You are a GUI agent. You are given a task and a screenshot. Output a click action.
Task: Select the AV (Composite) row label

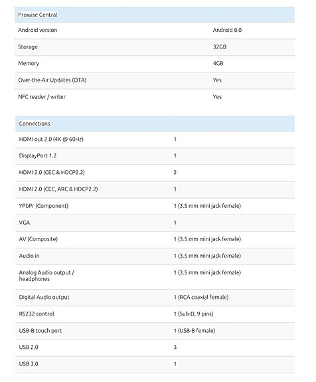[x=39, y=239]
